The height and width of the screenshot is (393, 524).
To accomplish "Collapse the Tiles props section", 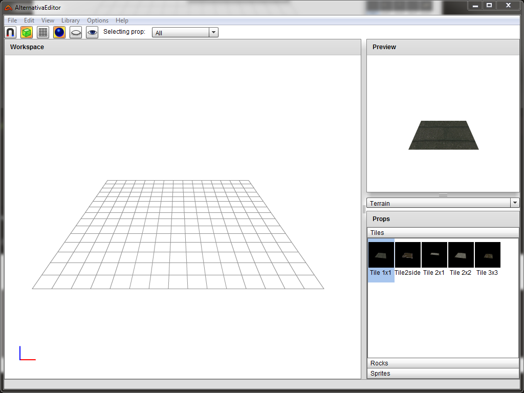I will coord(443,233).
